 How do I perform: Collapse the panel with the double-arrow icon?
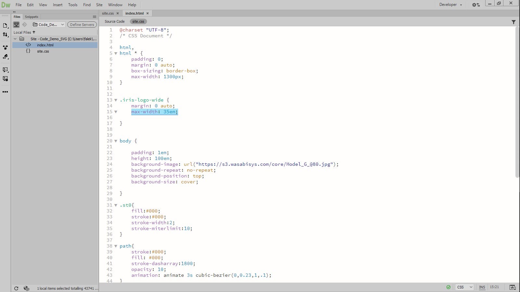(x=14, y=12)
